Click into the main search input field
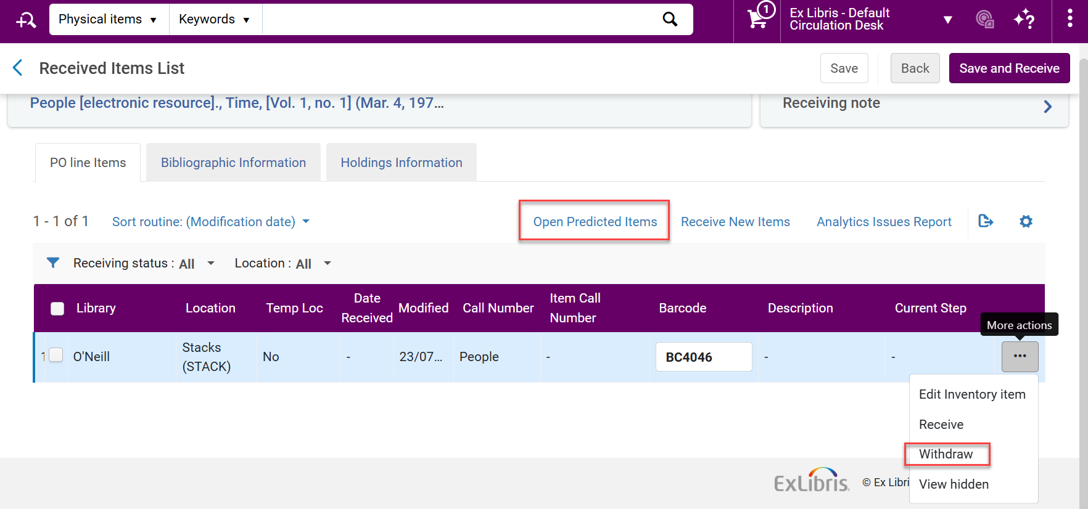 tap(456, 19)
